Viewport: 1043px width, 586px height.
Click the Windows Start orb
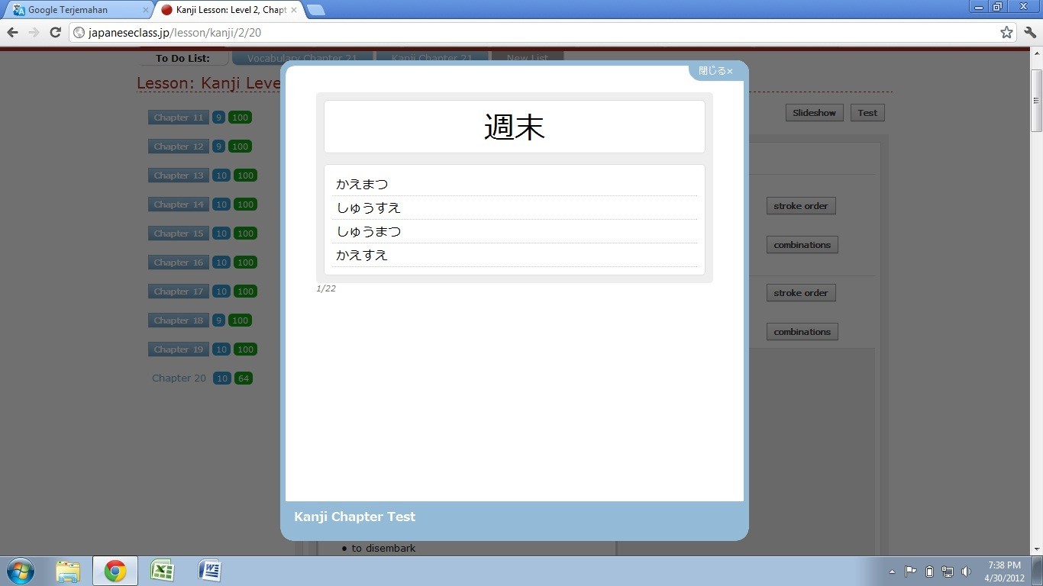coord(20,571)
